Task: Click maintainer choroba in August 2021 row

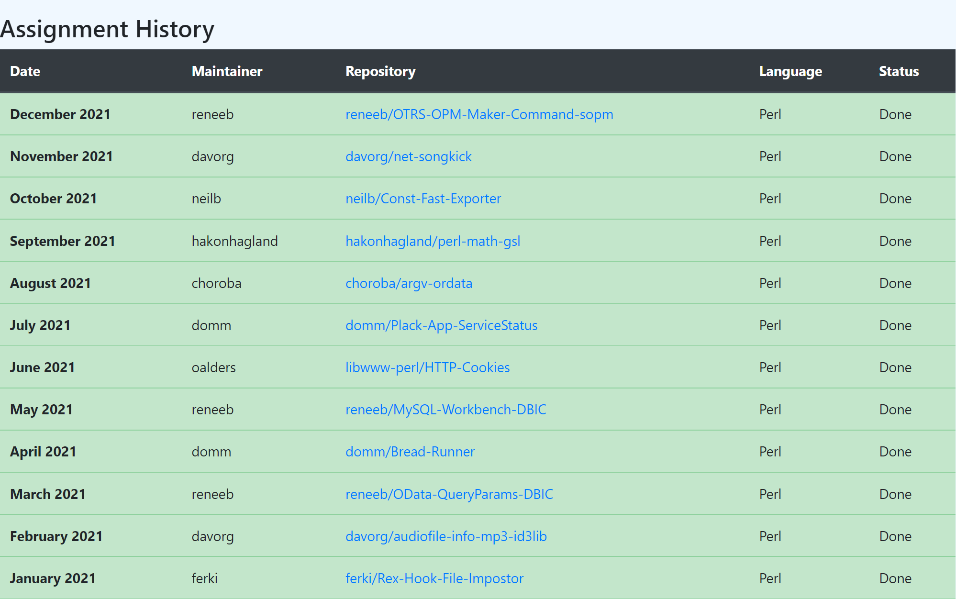Action: click(216, 283)
